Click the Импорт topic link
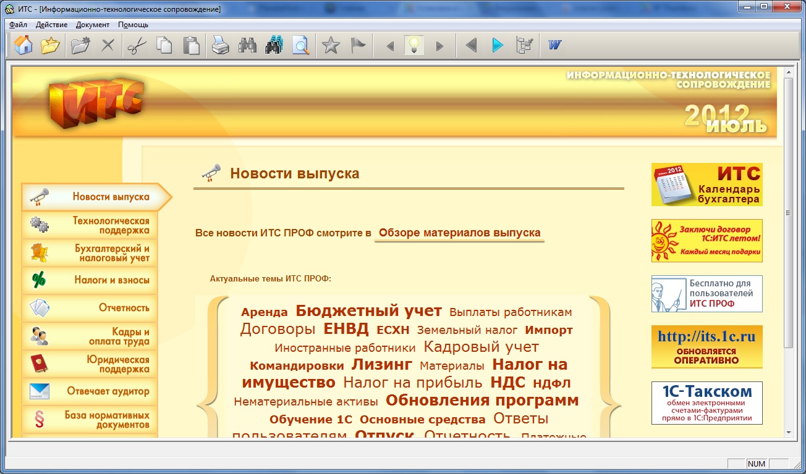The height and width of the screenshot is (474, 806). [x=549, y=330]
